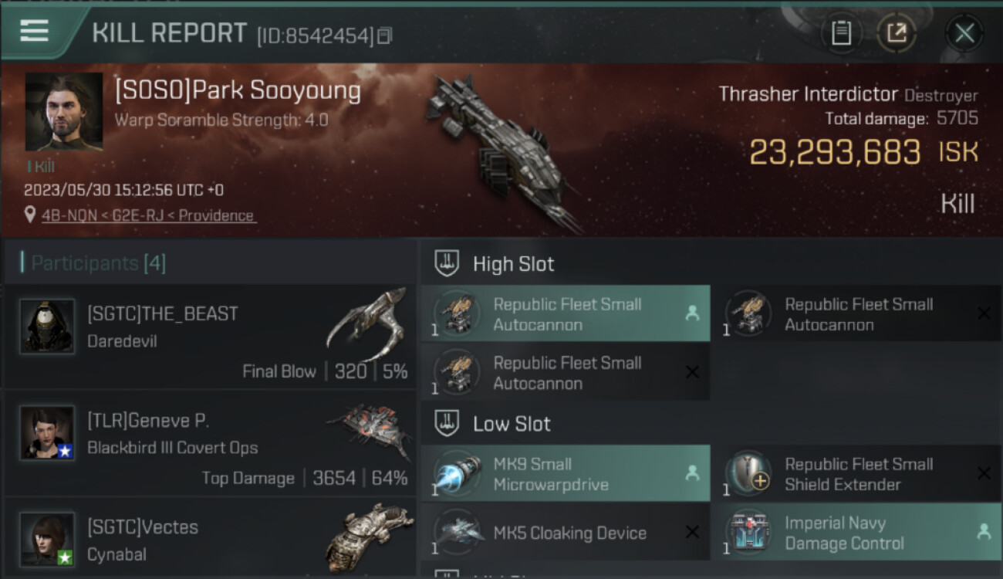The image size is (1003, 579).
Task: Share the kill report externally
Action: point(897,33)
